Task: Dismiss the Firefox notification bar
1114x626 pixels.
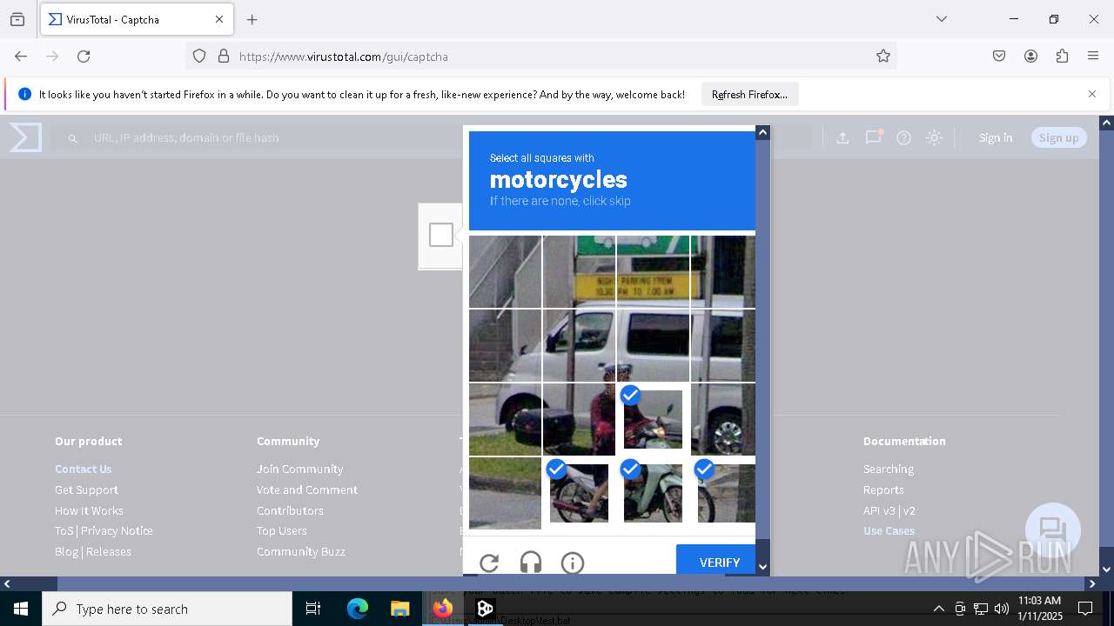Action: [x=1092, y=94]
